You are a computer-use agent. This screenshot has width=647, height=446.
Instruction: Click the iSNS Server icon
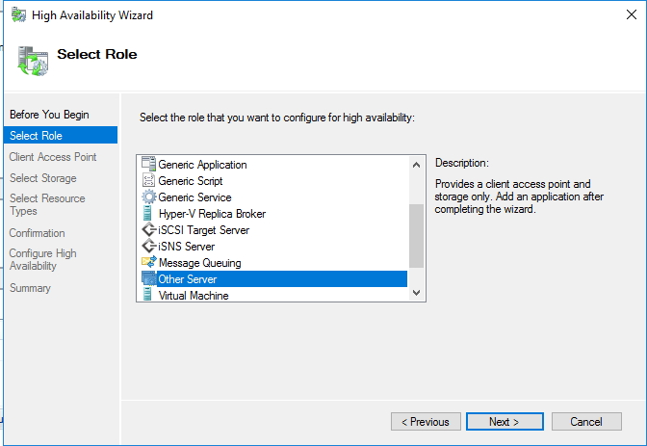(x=148, y=247)
